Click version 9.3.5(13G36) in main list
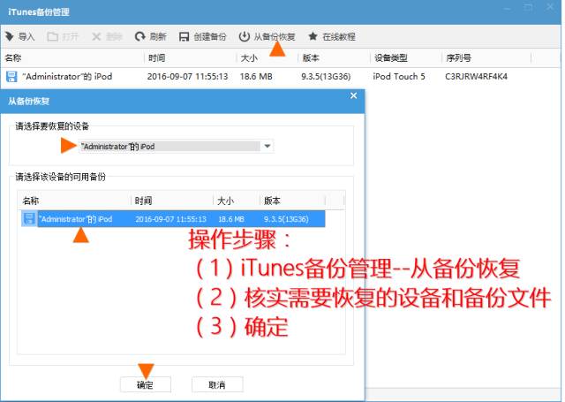The width and height of the screenshot is (565, 402). point(326,77)
